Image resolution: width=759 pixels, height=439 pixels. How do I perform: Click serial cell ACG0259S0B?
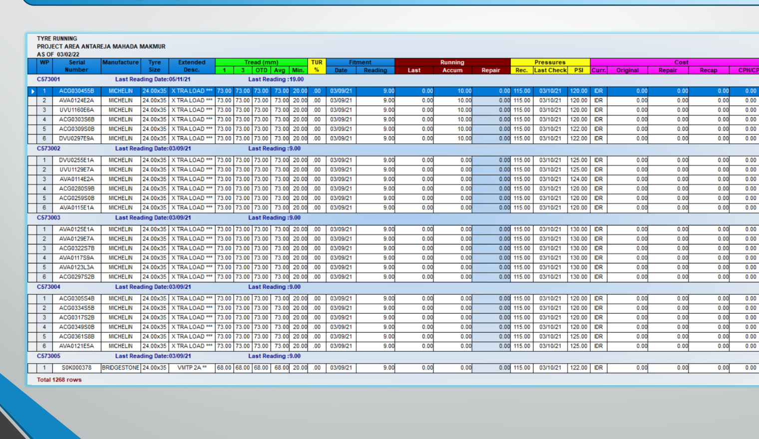tap(76, 199)
